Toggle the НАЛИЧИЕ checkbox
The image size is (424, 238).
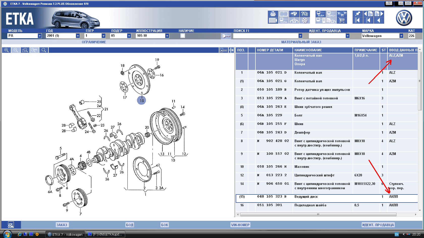(183, 36)
